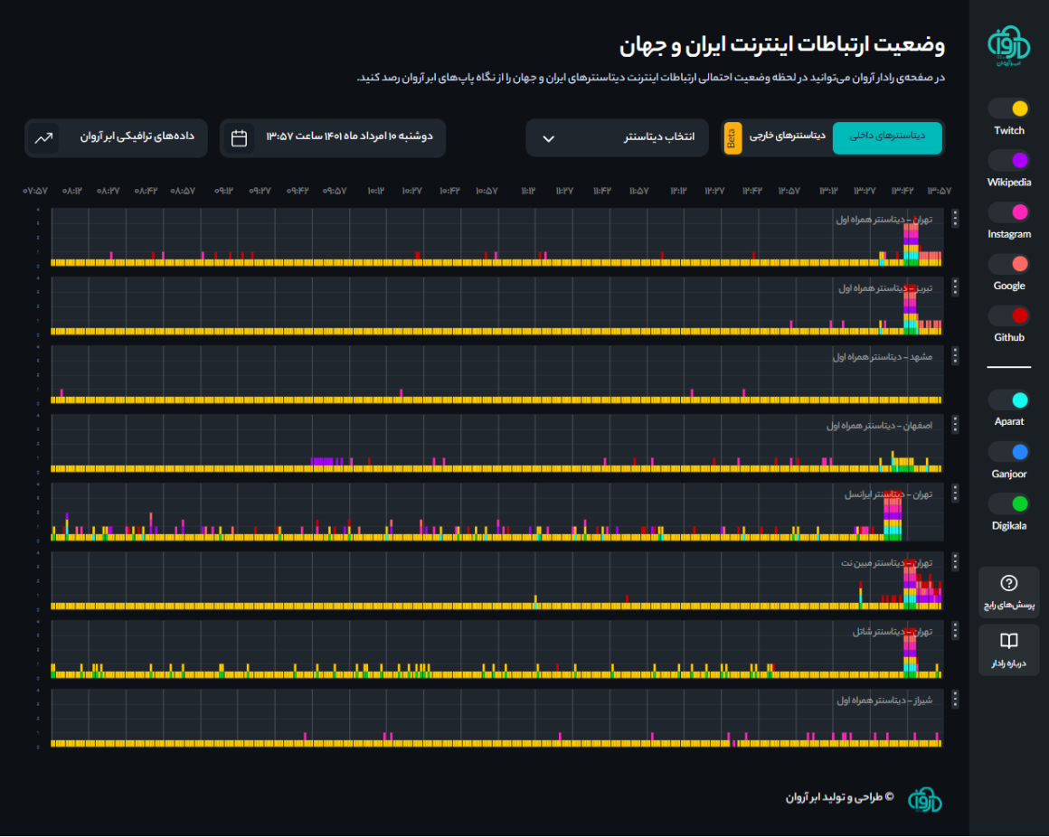Click the calendar icon beside the date
Viewport: 1049px width, 837px height.
[240, 138]
